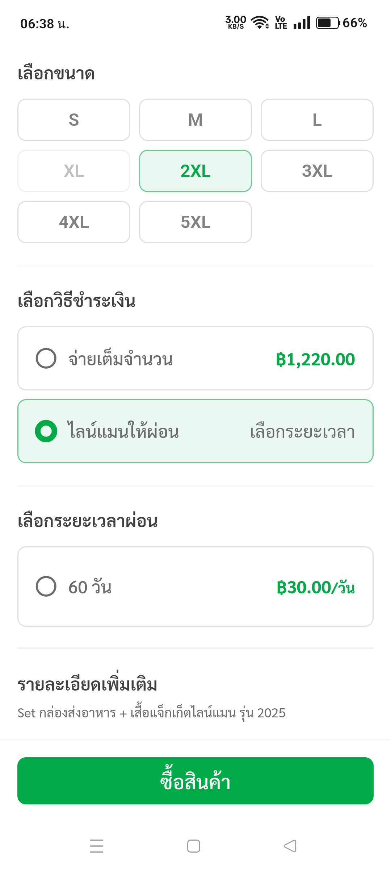Viewport: 391px width, 870px height.
Task: Tap the disabled XL size option
Action: click(x=74, y=171)
